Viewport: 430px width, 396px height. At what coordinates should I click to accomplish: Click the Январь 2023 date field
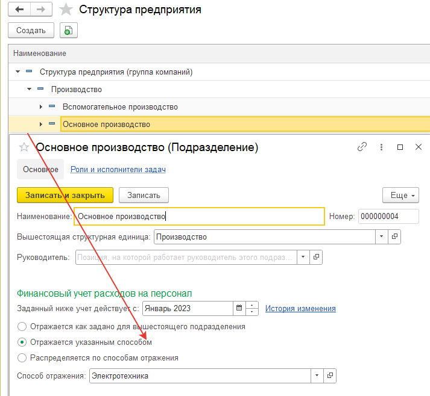[x=188, y=308]
